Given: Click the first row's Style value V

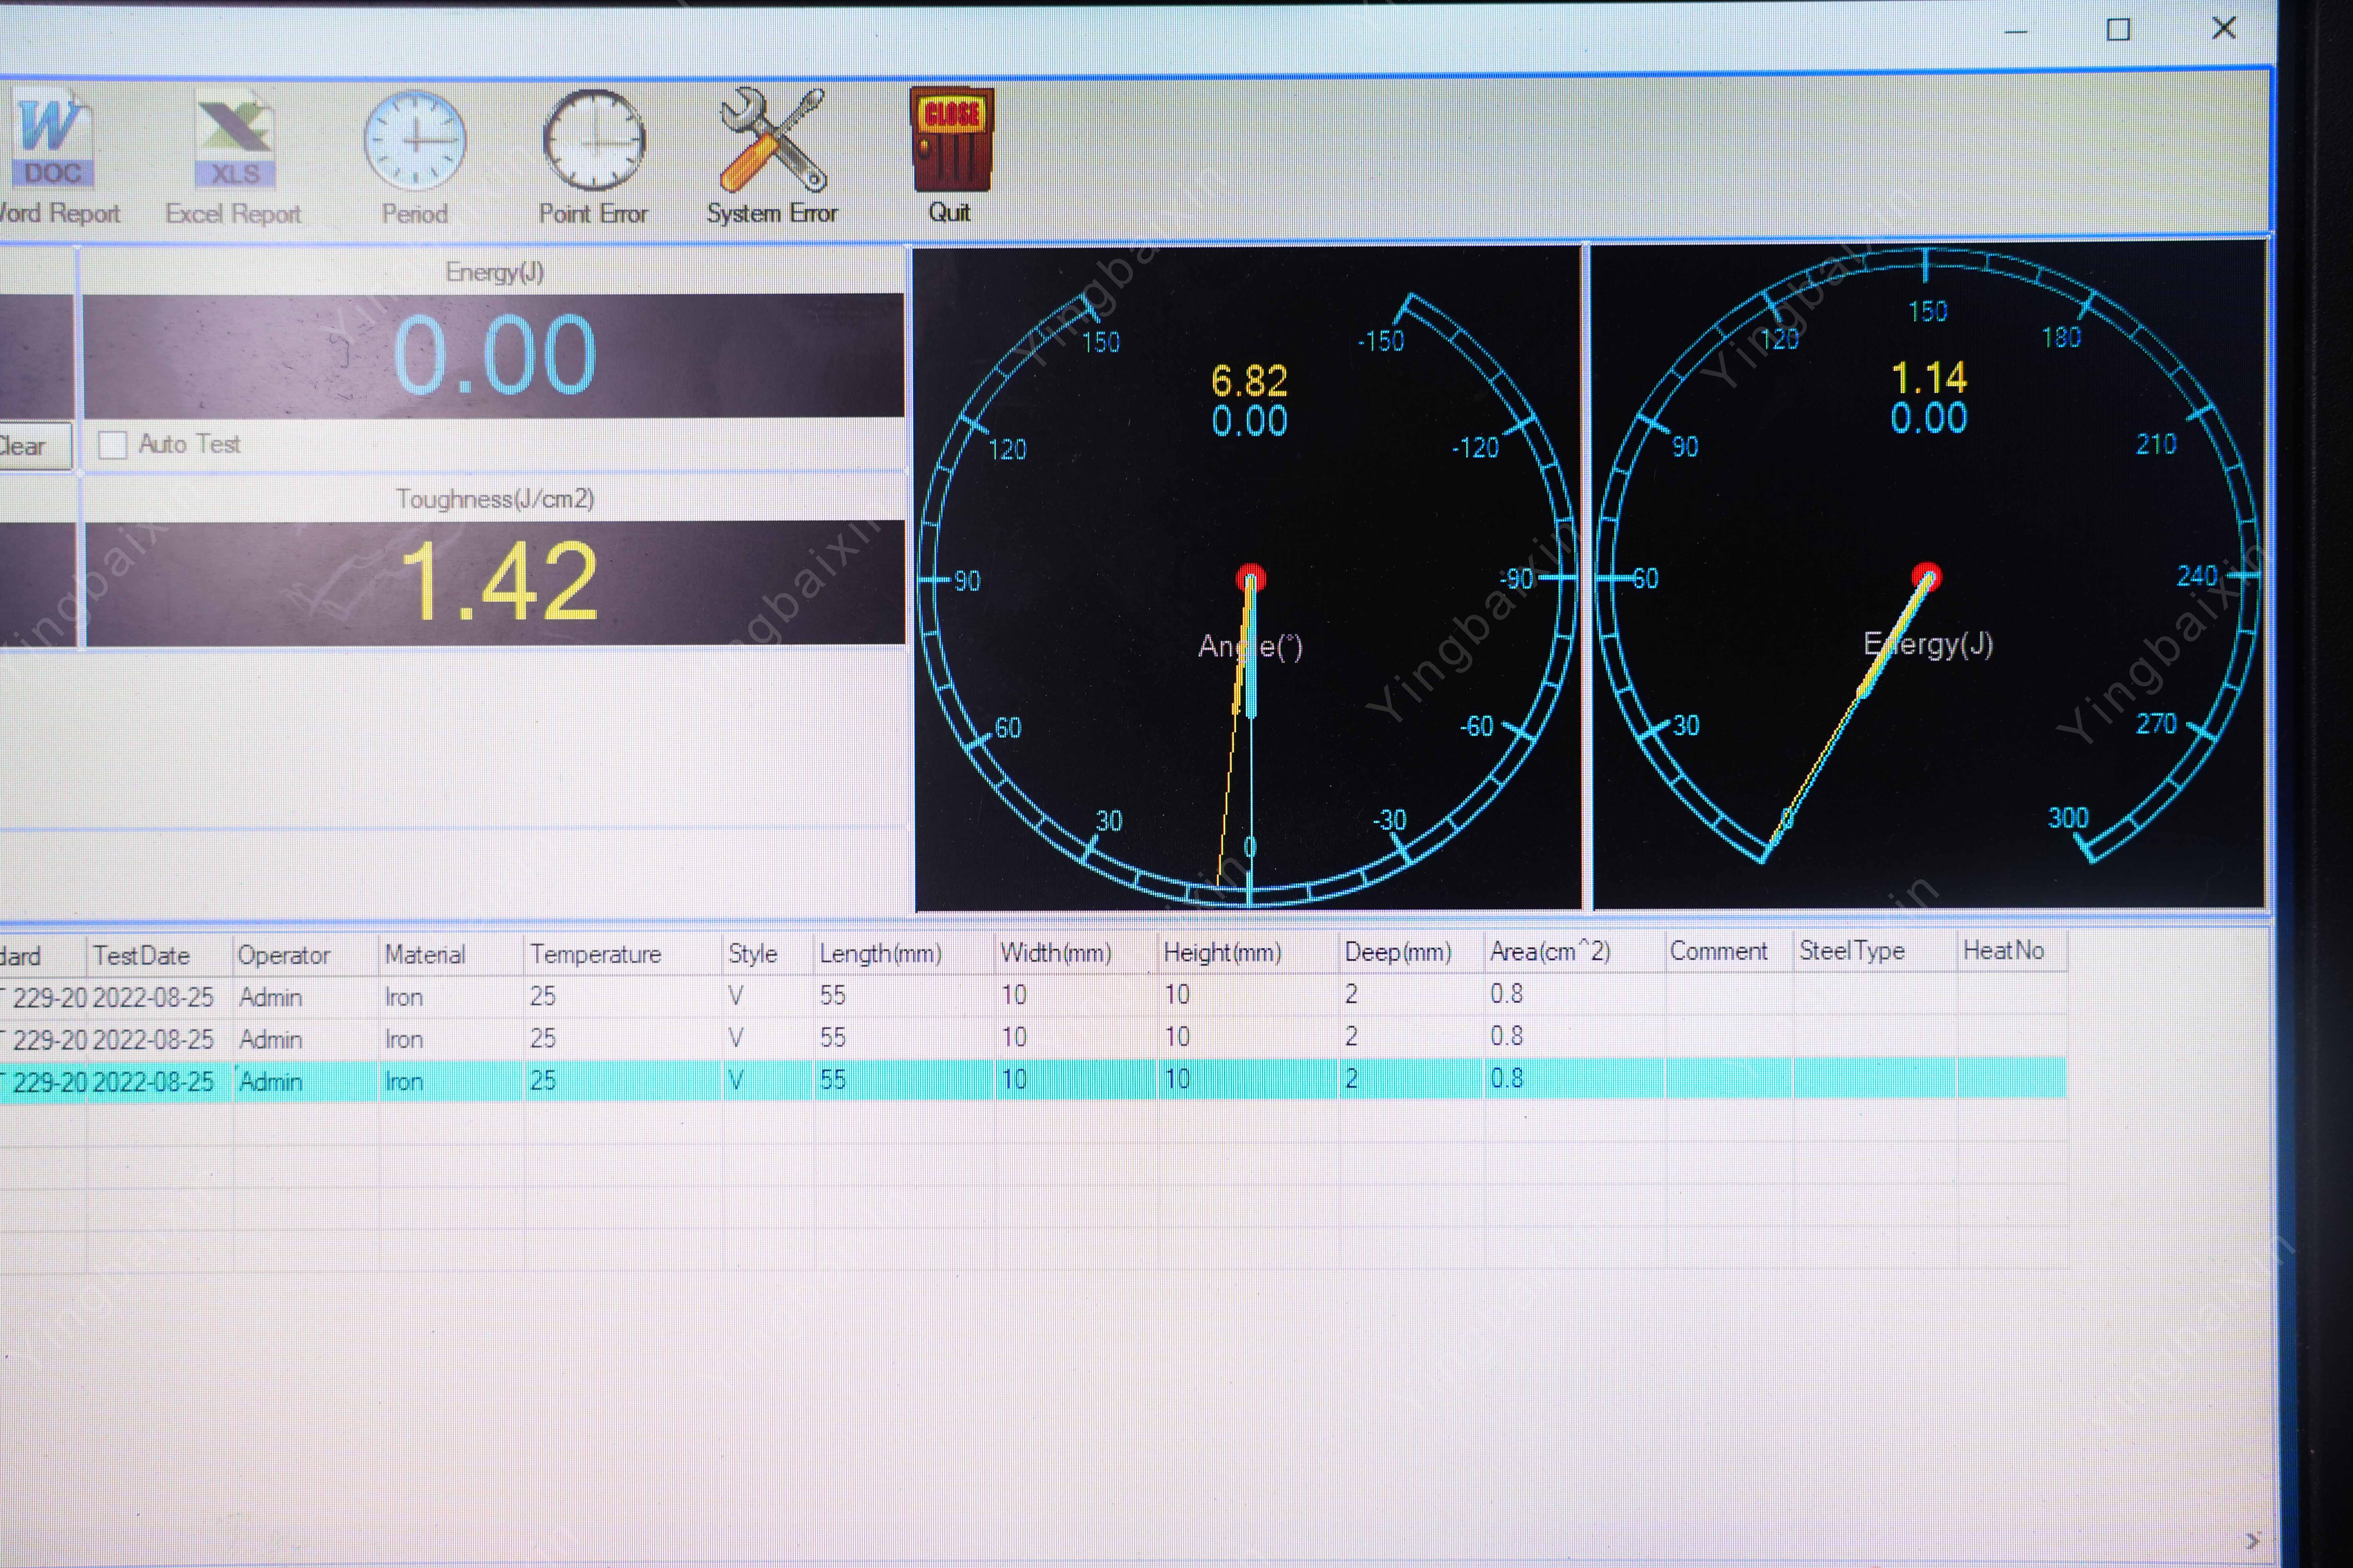Looking at the screenshot, I should [x=767, y=996].
